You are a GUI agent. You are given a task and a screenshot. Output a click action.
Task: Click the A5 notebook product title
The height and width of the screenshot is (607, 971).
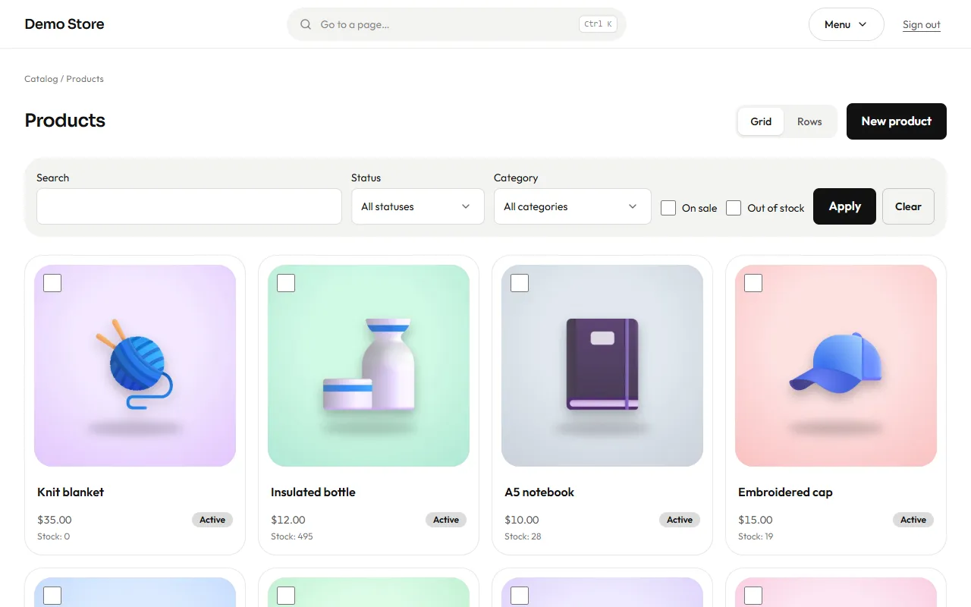tap(539, 492)
